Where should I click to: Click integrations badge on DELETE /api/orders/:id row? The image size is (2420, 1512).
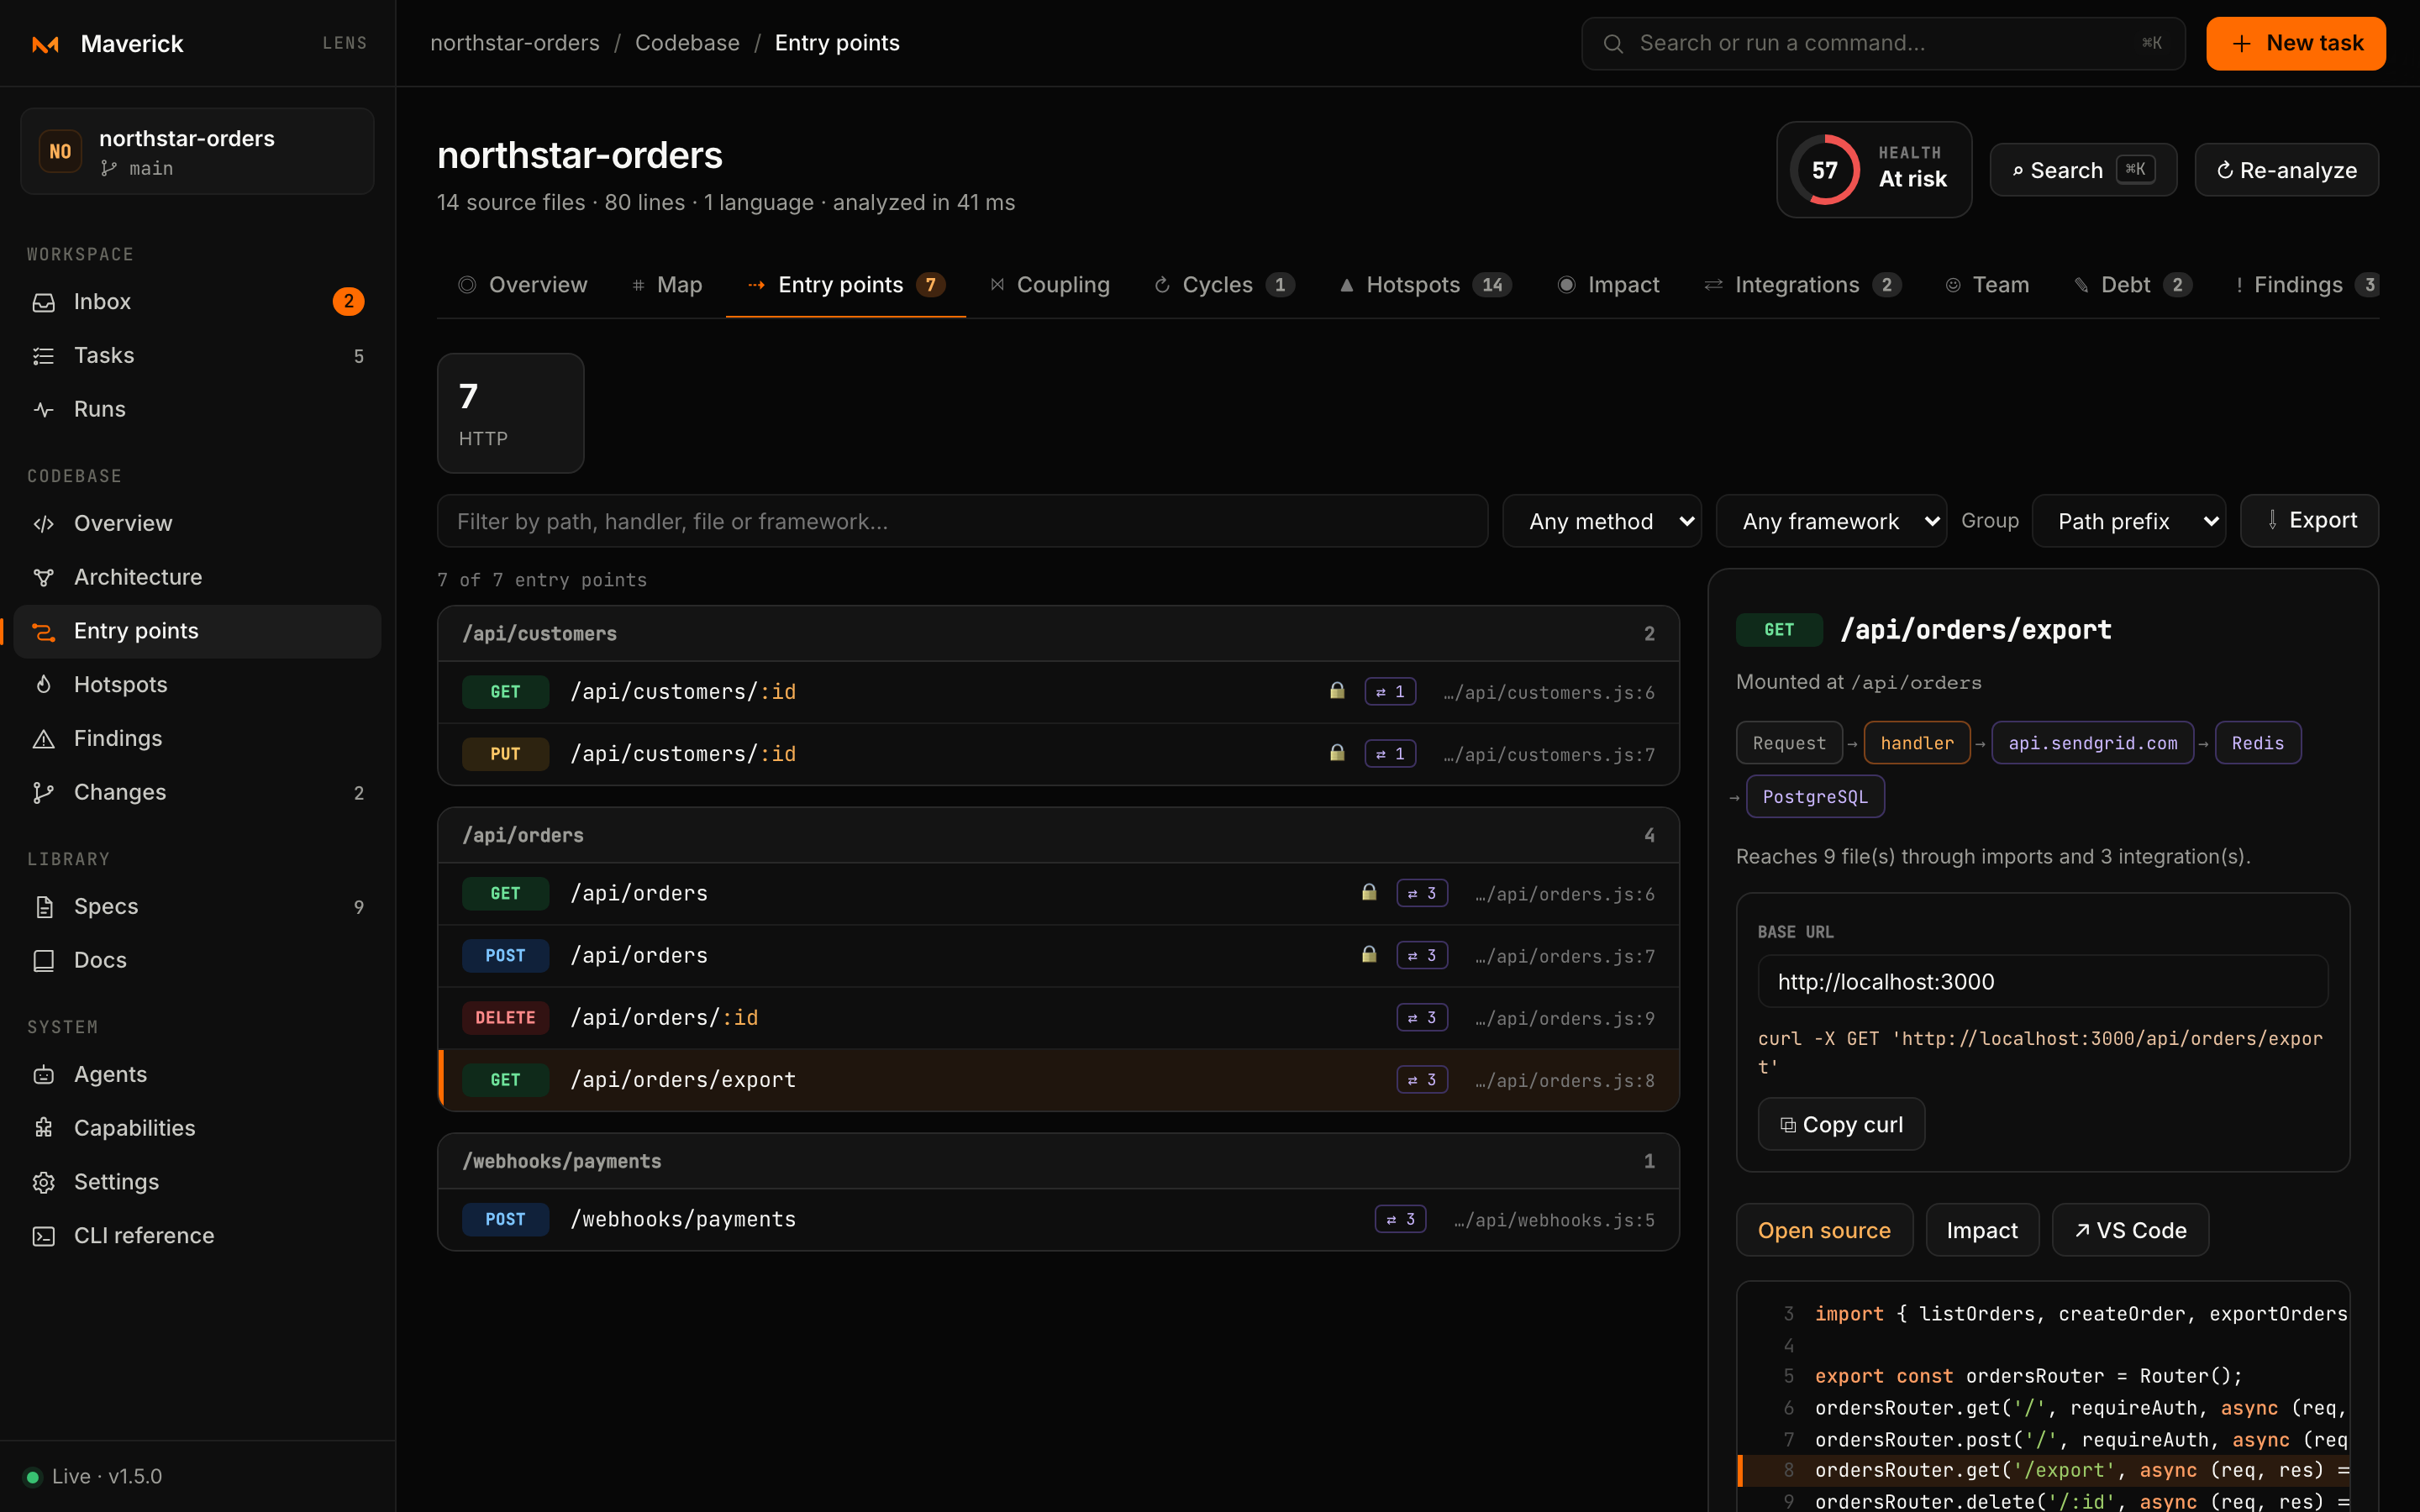point(1422,1018)
